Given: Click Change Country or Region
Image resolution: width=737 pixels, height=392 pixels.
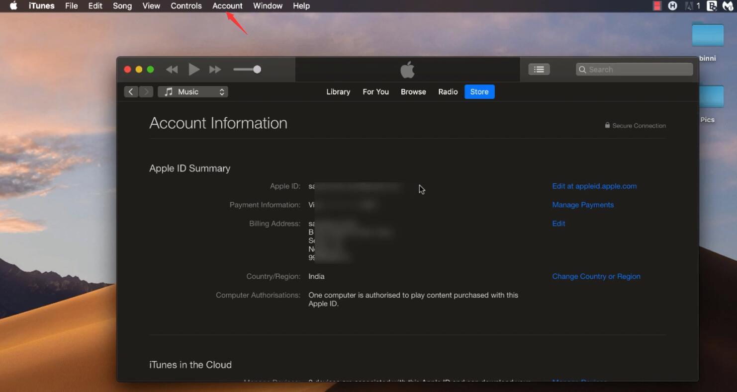Looking at the screenshot, I should click(596, 276).
